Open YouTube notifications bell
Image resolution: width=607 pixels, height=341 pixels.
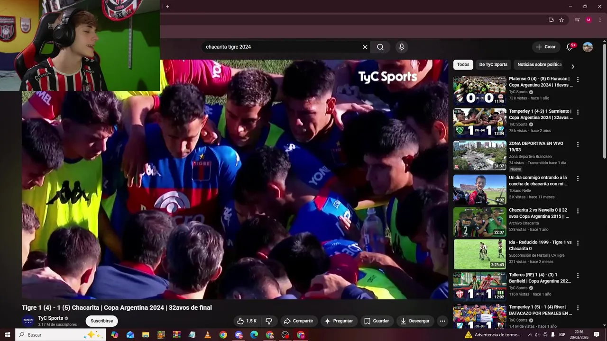tap(570, 47)
